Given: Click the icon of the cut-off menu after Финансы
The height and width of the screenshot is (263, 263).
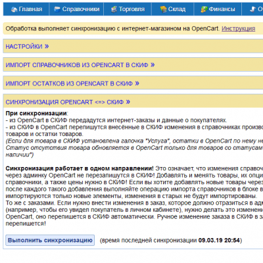Looking at the screenshot, I should (253, 9).
